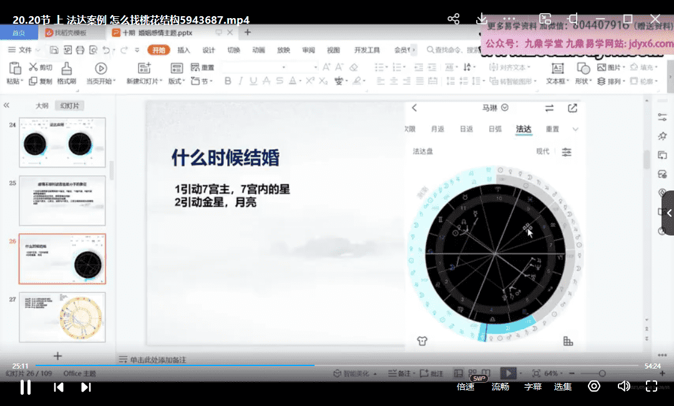Click the undo arrow in quick toolbar
The image size is (674, 406).
(107, 50)
